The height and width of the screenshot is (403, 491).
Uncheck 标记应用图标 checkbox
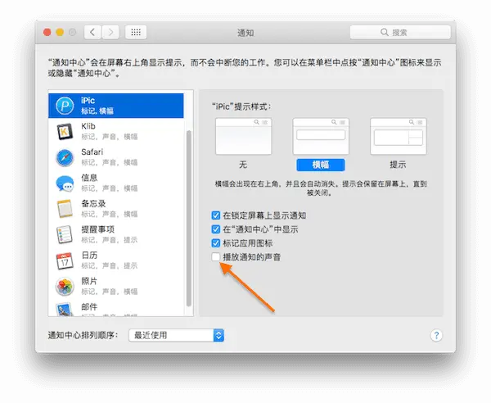tap(216, 243)
